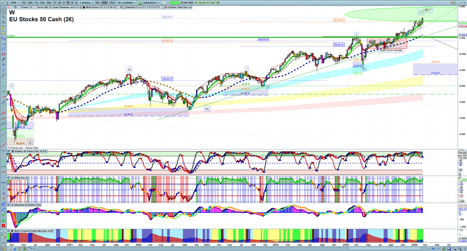Image resolution: width=467 pixels, height=251 pixels.
Task: Select the ruler measurement tool
Action: click(4, 102)
